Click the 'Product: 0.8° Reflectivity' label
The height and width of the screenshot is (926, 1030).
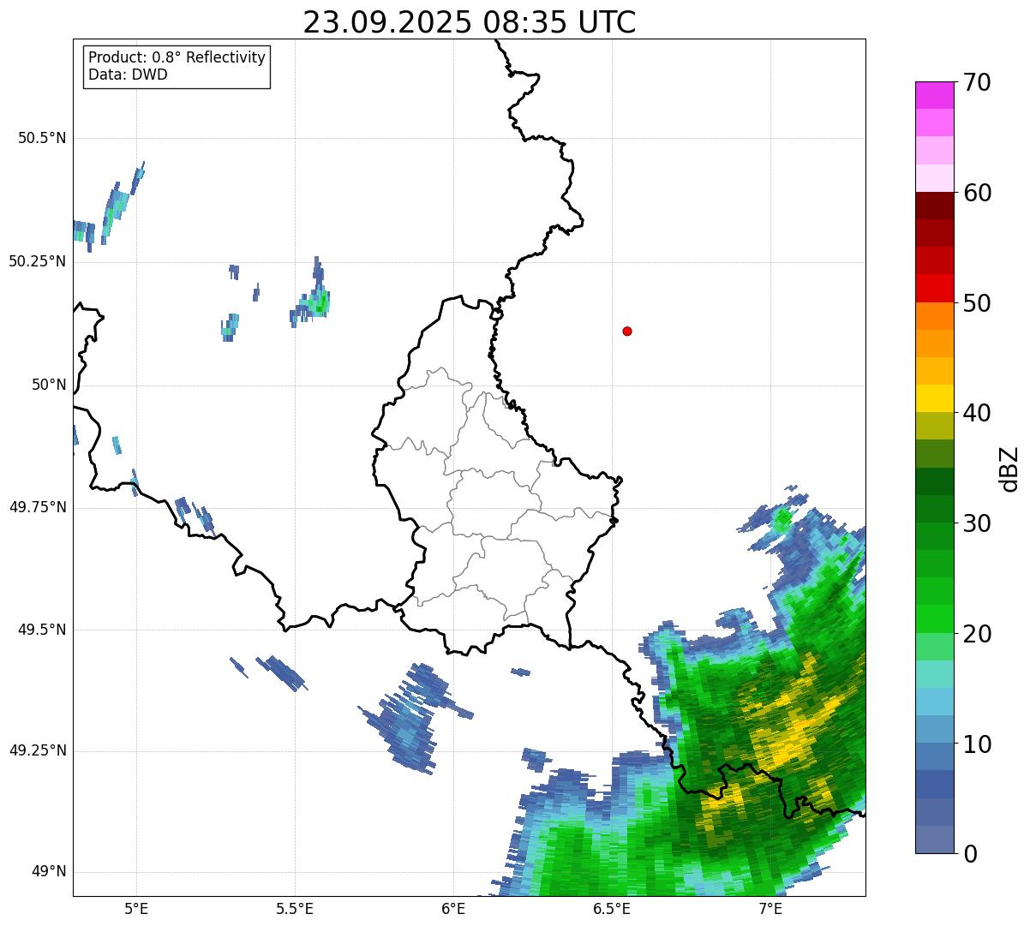pos(177,57)
